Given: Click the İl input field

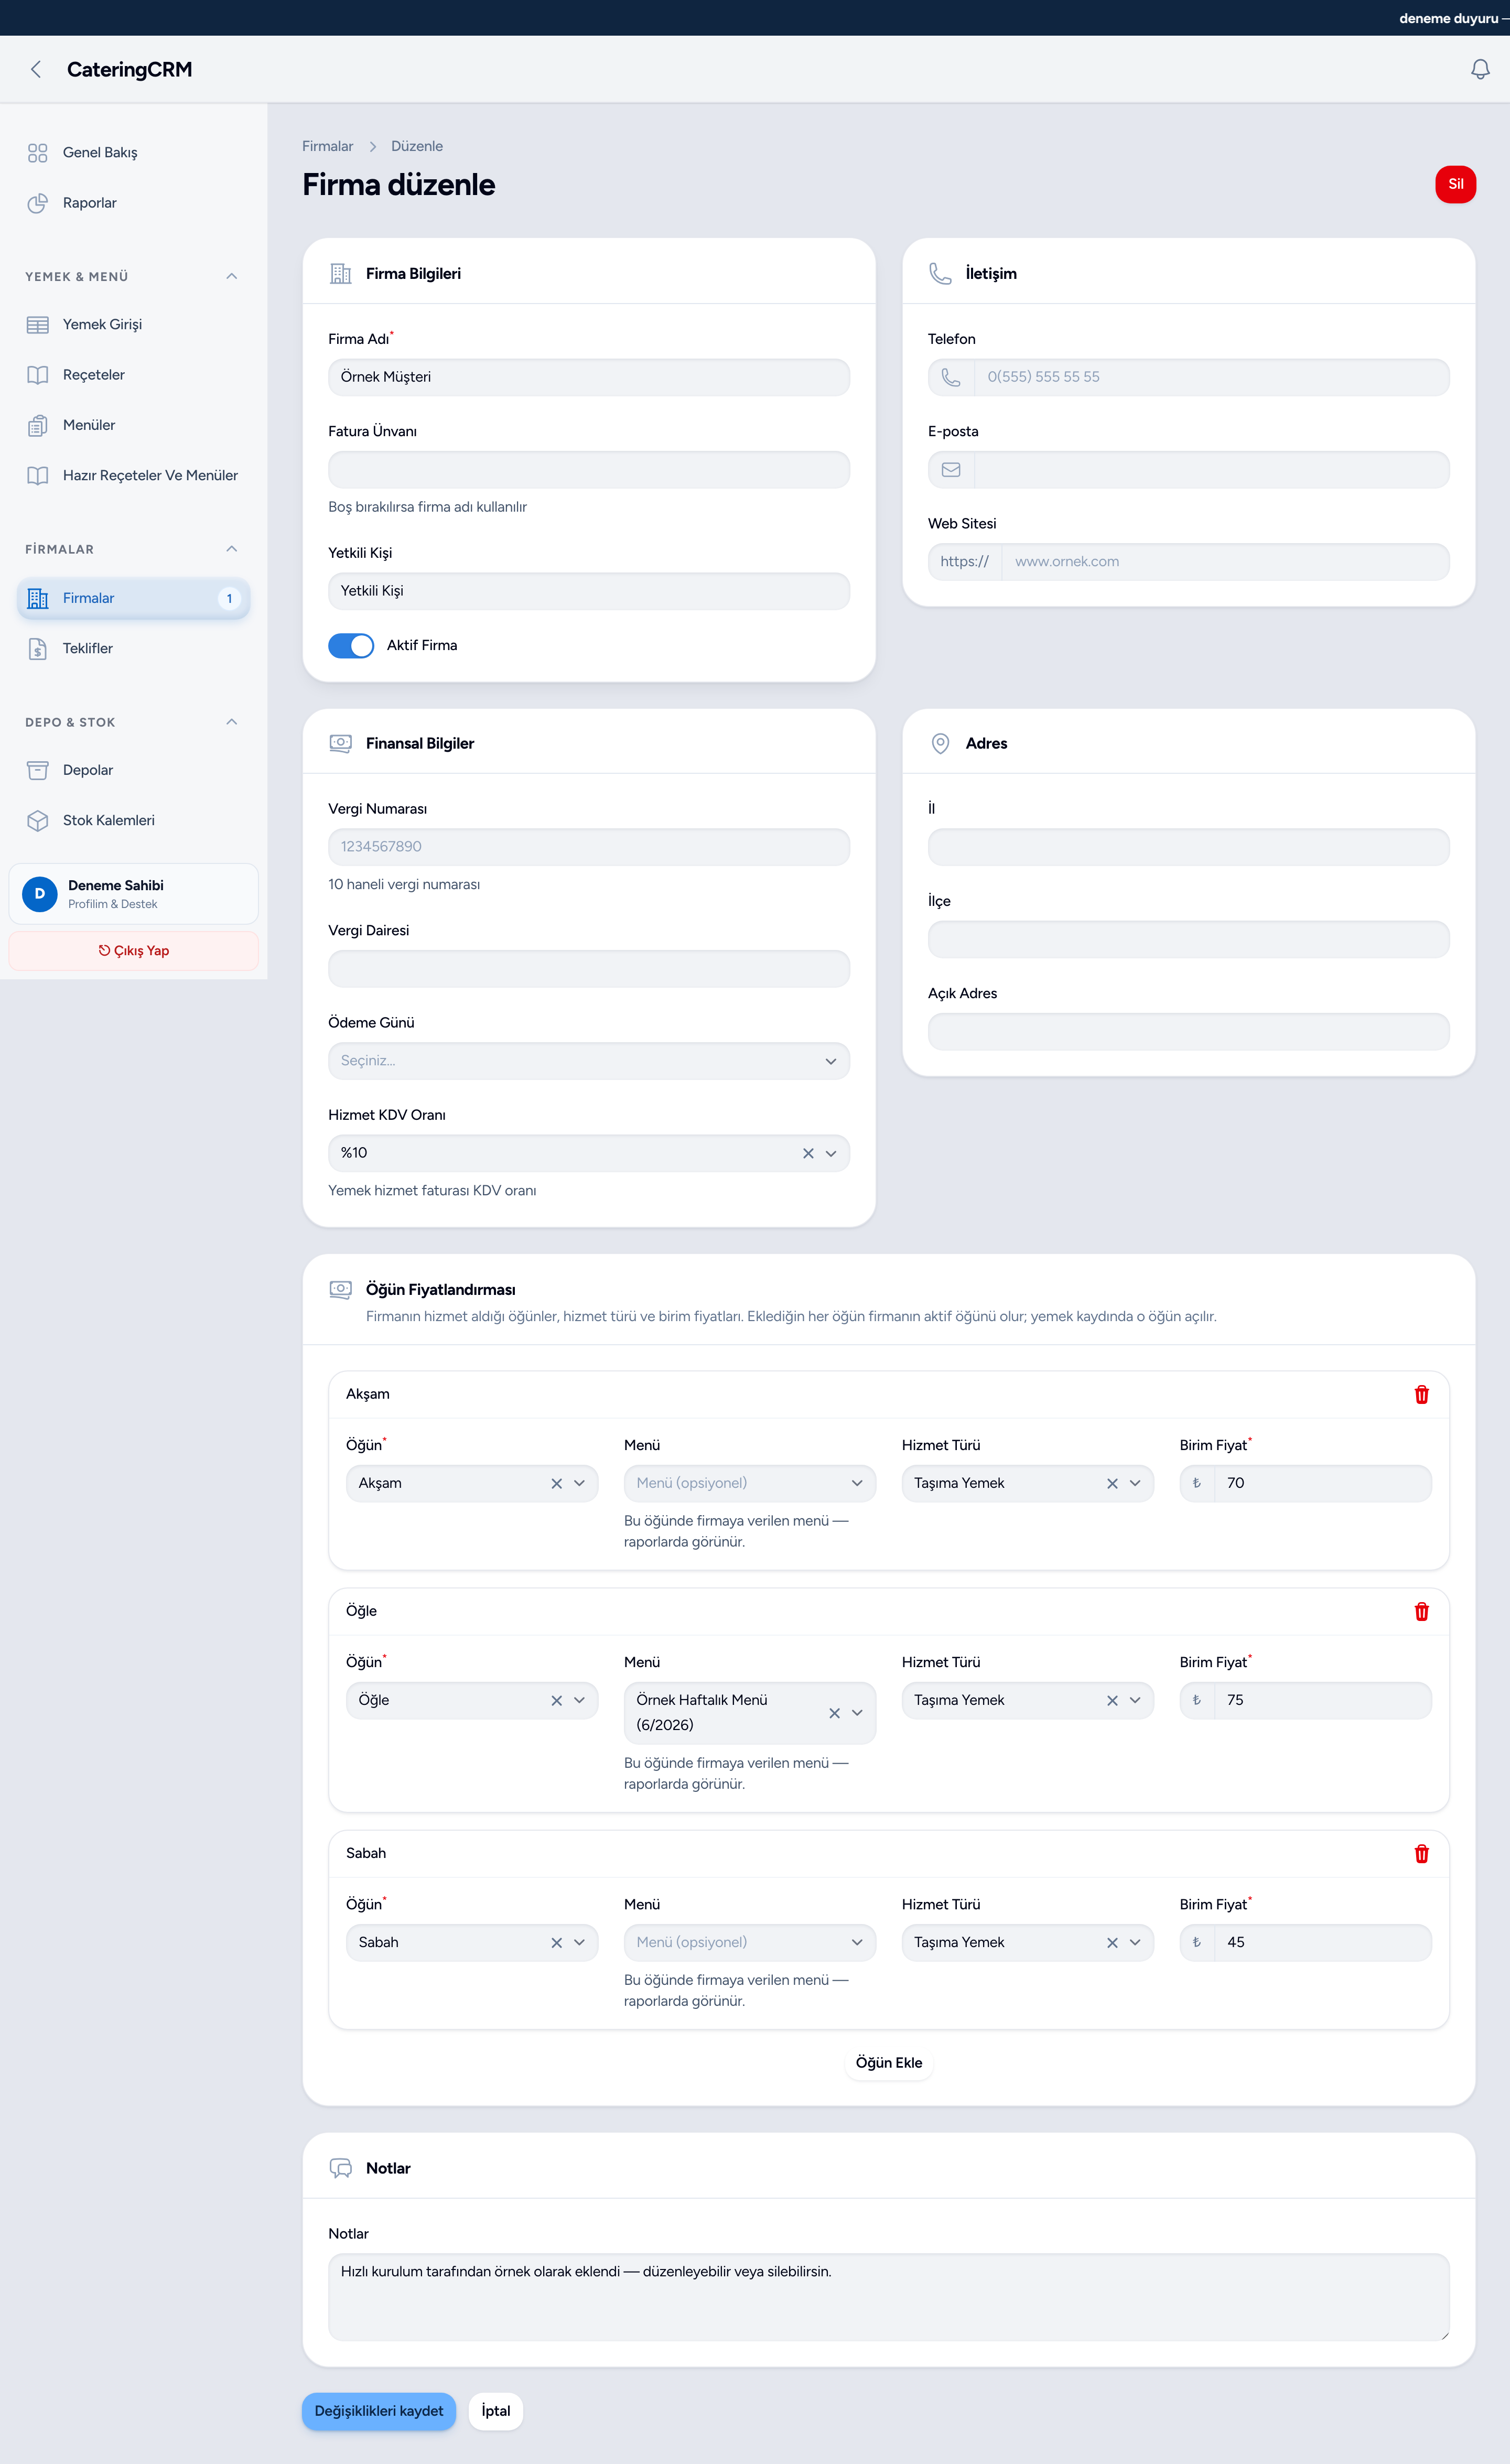Looking at the screenshot, I should click(x=1189, y=847).
